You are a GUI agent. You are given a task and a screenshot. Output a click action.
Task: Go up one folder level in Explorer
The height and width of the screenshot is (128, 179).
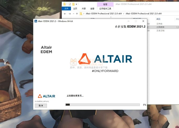pos(77,14)
